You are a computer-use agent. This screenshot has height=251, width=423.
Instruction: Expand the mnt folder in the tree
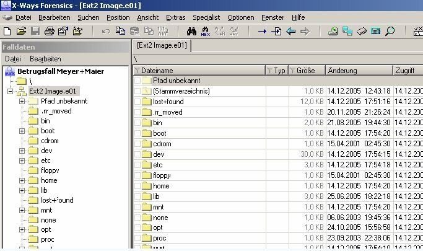click(x=22, y=210)
